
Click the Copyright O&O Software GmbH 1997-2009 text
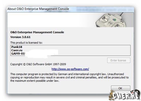click(38, 64)
